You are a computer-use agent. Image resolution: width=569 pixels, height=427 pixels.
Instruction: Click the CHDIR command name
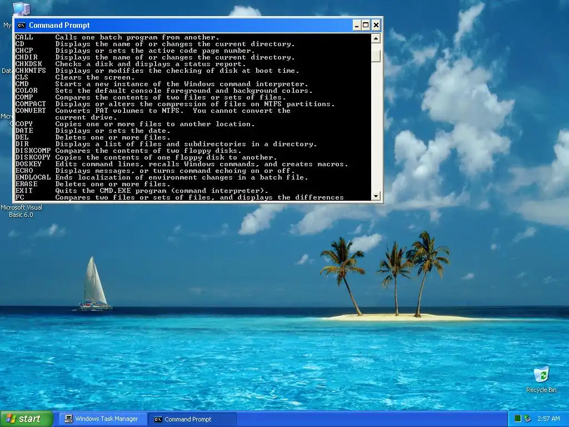tap(26, 57)
